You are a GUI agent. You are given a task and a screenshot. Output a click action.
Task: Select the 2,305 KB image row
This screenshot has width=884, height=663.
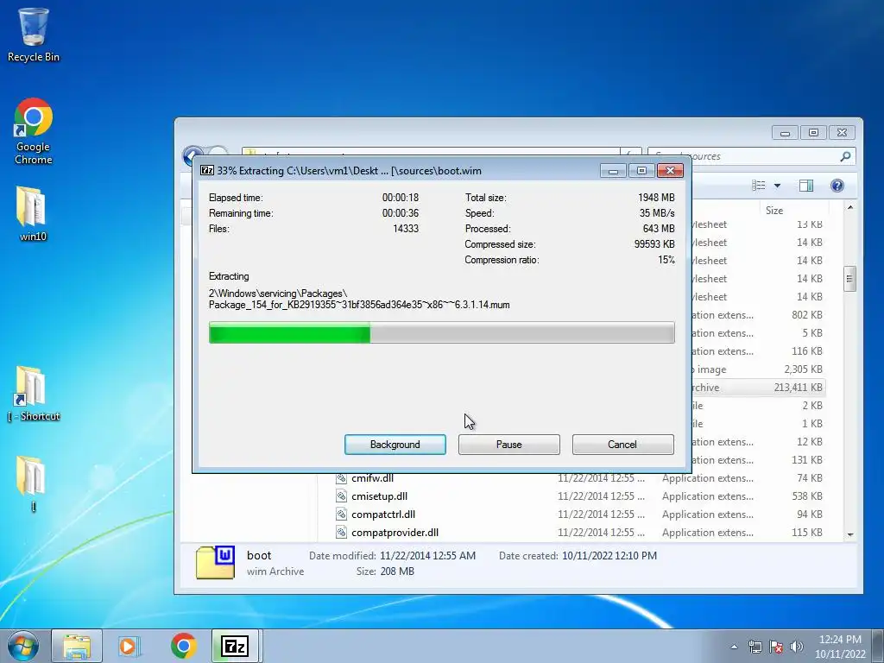pyautogui.click(x=758, y=369)
